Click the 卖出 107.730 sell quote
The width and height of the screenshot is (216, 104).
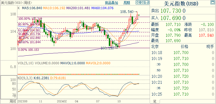[168, 11]
